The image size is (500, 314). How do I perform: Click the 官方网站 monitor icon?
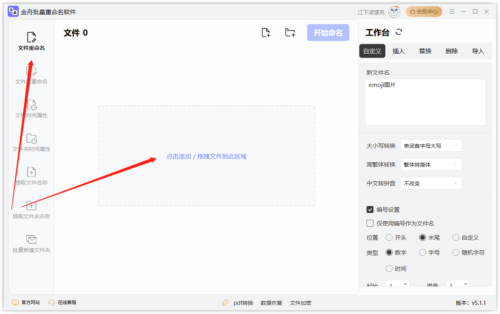tap(15, 303)
